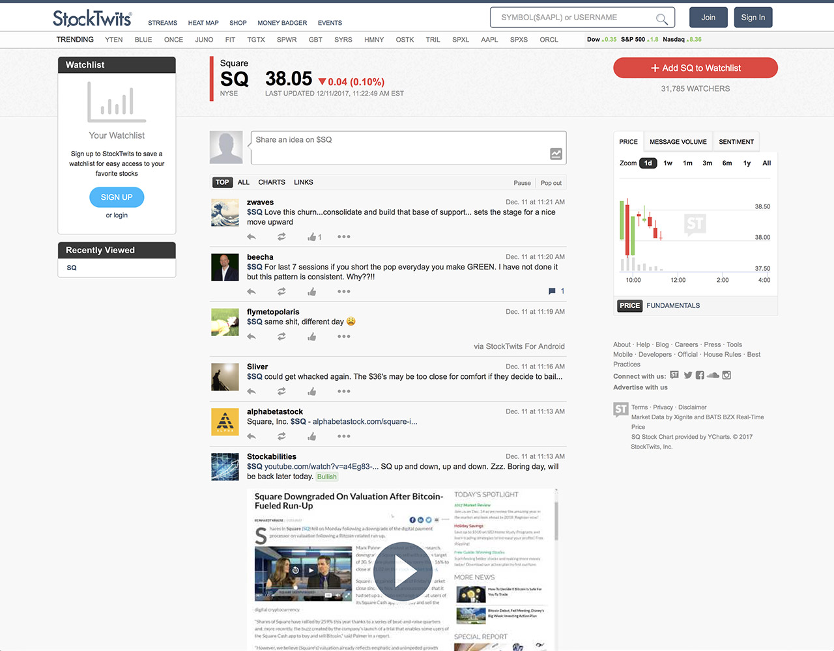
Task: Click the search magnifier icon
Action: click(x=661, y=18)
